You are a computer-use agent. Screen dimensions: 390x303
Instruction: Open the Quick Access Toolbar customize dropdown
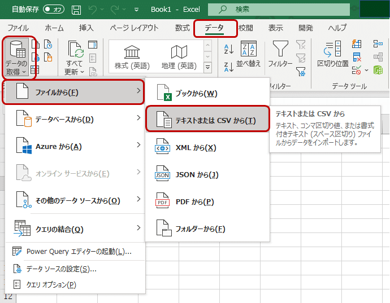pyautogui.click(x=136, y=10)
